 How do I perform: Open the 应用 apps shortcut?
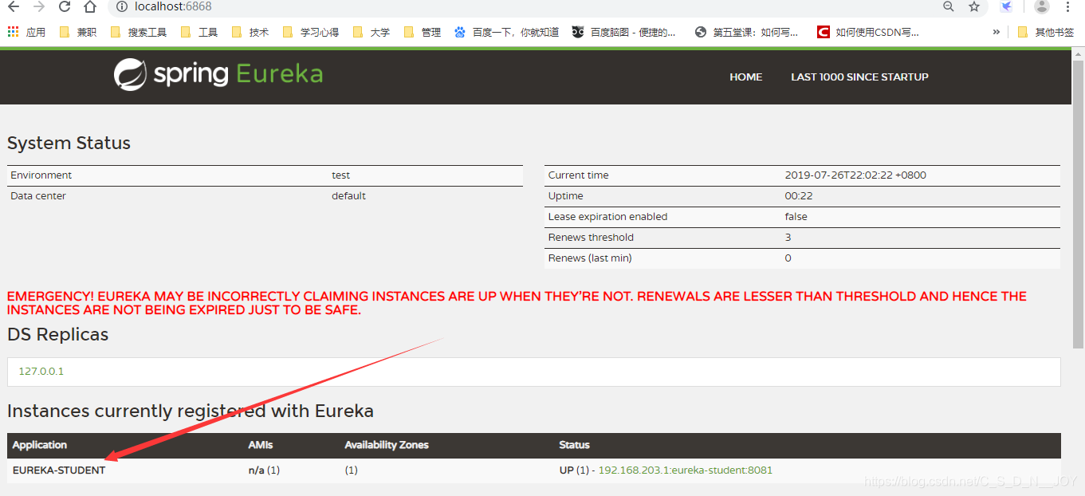coord(26,32)
